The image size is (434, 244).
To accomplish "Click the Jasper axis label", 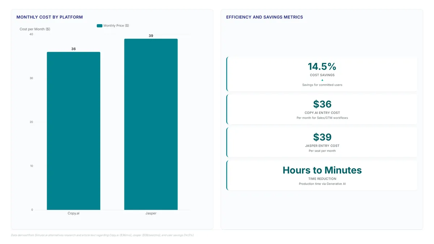I will coord(151,213).
